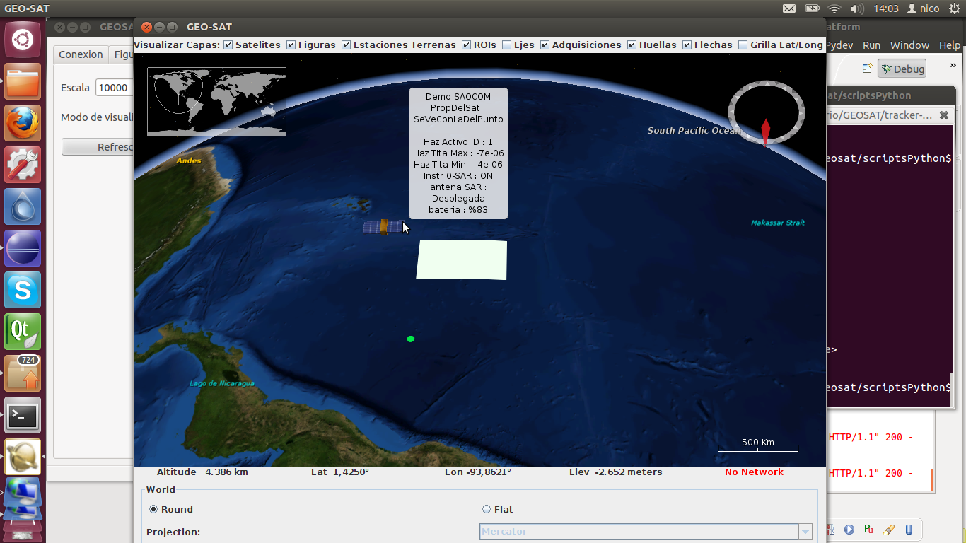The image size is (966, 543).
Task: Open the Run menu in Eclipse
Action: click(871, 45)
